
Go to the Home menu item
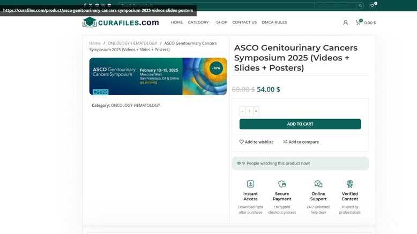tap(177, 22)
